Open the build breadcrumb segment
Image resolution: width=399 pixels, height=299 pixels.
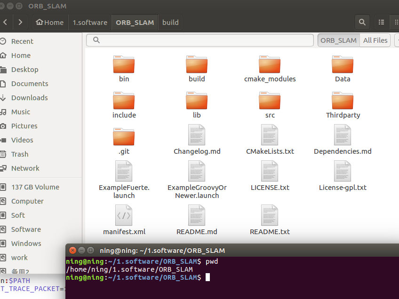pyautogui.click(x=170, y=22)
